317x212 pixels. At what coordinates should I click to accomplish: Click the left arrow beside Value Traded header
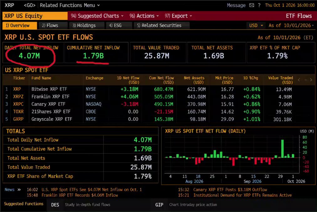coord(299,80)
